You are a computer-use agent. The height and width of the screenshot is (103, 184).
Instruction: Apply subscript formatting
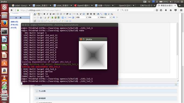(77, 14)
